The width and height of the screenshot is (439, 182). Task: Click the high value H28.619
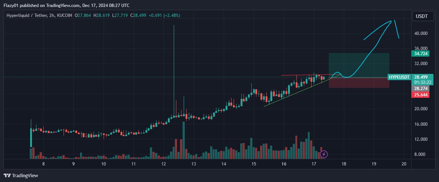pos(102,15)
